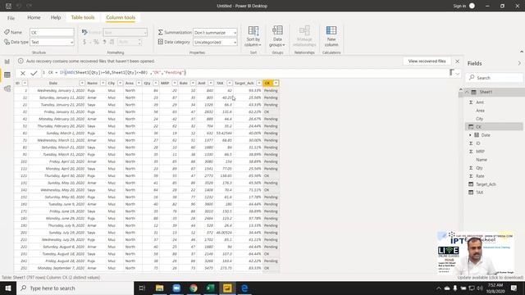Viewport: 525px width, 295px height.
Task: Click the Redo icon in title bar
Action: [x=30, y=6]
